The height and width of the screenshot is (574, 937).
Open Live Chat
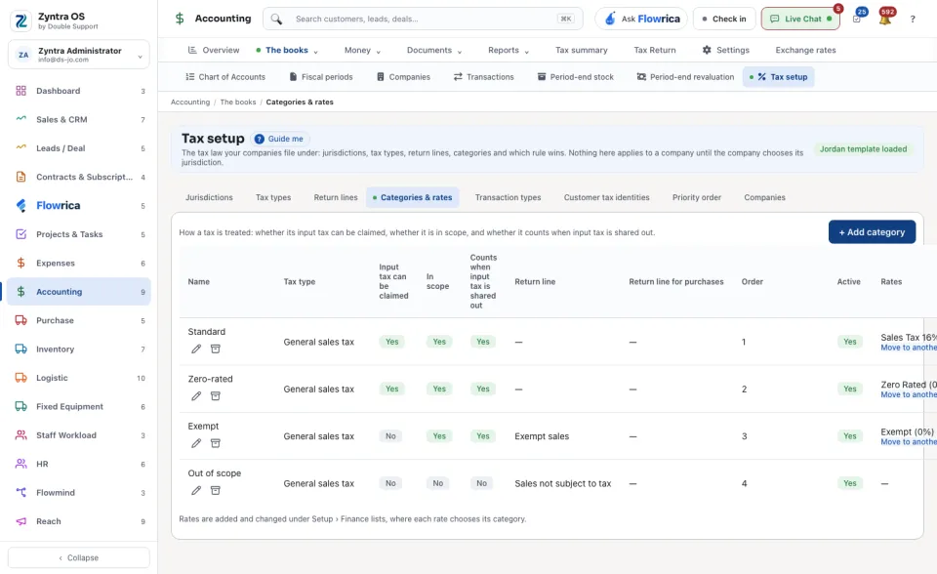pyautogui.click(x=800, y=19)
